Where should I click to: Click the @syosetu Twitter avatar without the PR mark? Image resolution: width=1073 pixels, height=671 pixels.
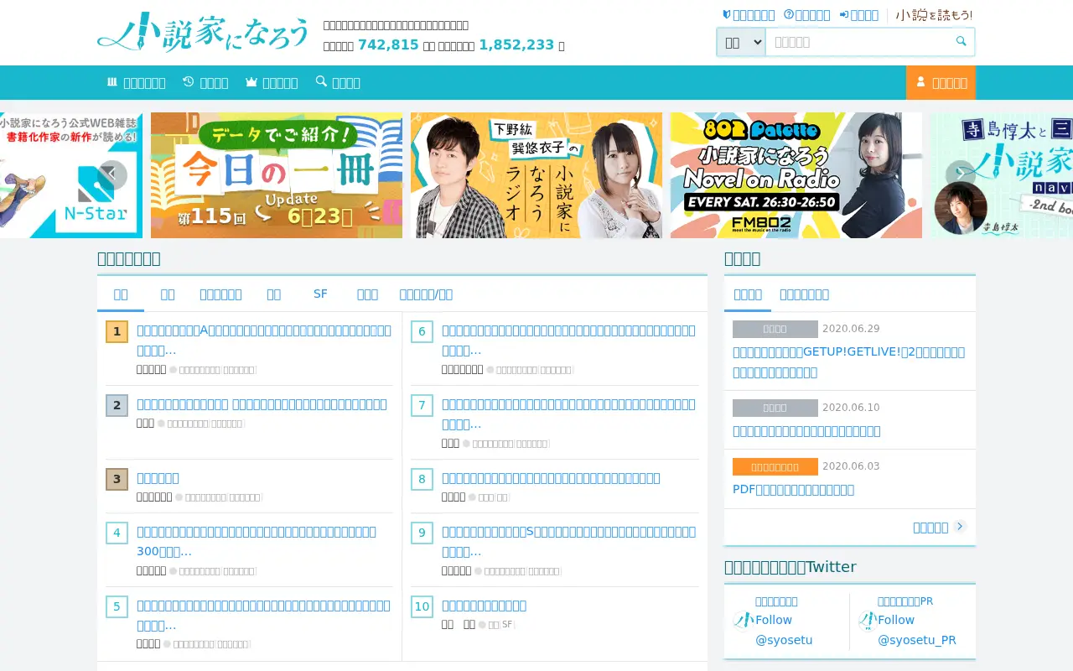point(744,620)
